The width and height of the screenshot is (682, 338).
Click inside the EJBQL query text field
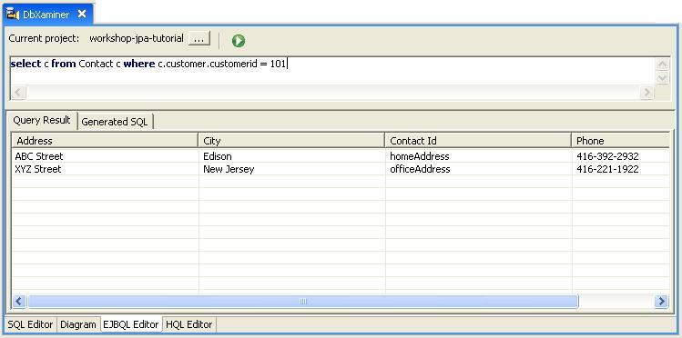point(332,71)
